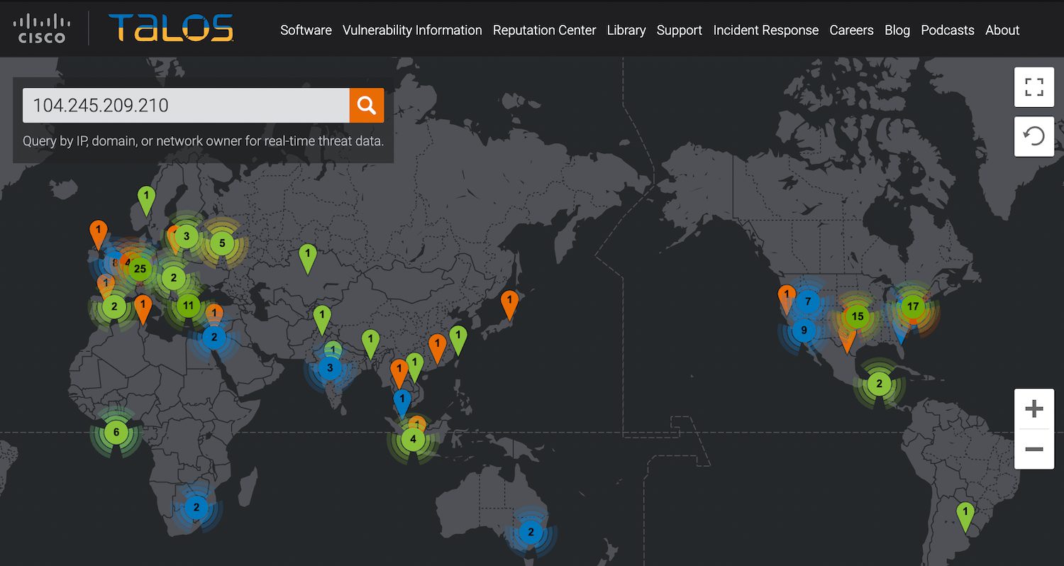Open the Vulnerability Information menu
Image resolution: width=1064 pixels, height=566 pixels.
(412, 30)
